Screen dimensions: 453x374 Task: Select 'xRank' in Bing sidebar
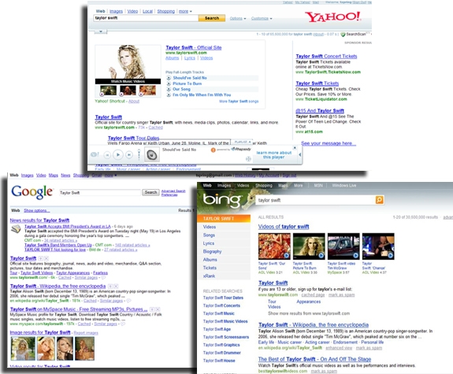click(x=209, y=276)
